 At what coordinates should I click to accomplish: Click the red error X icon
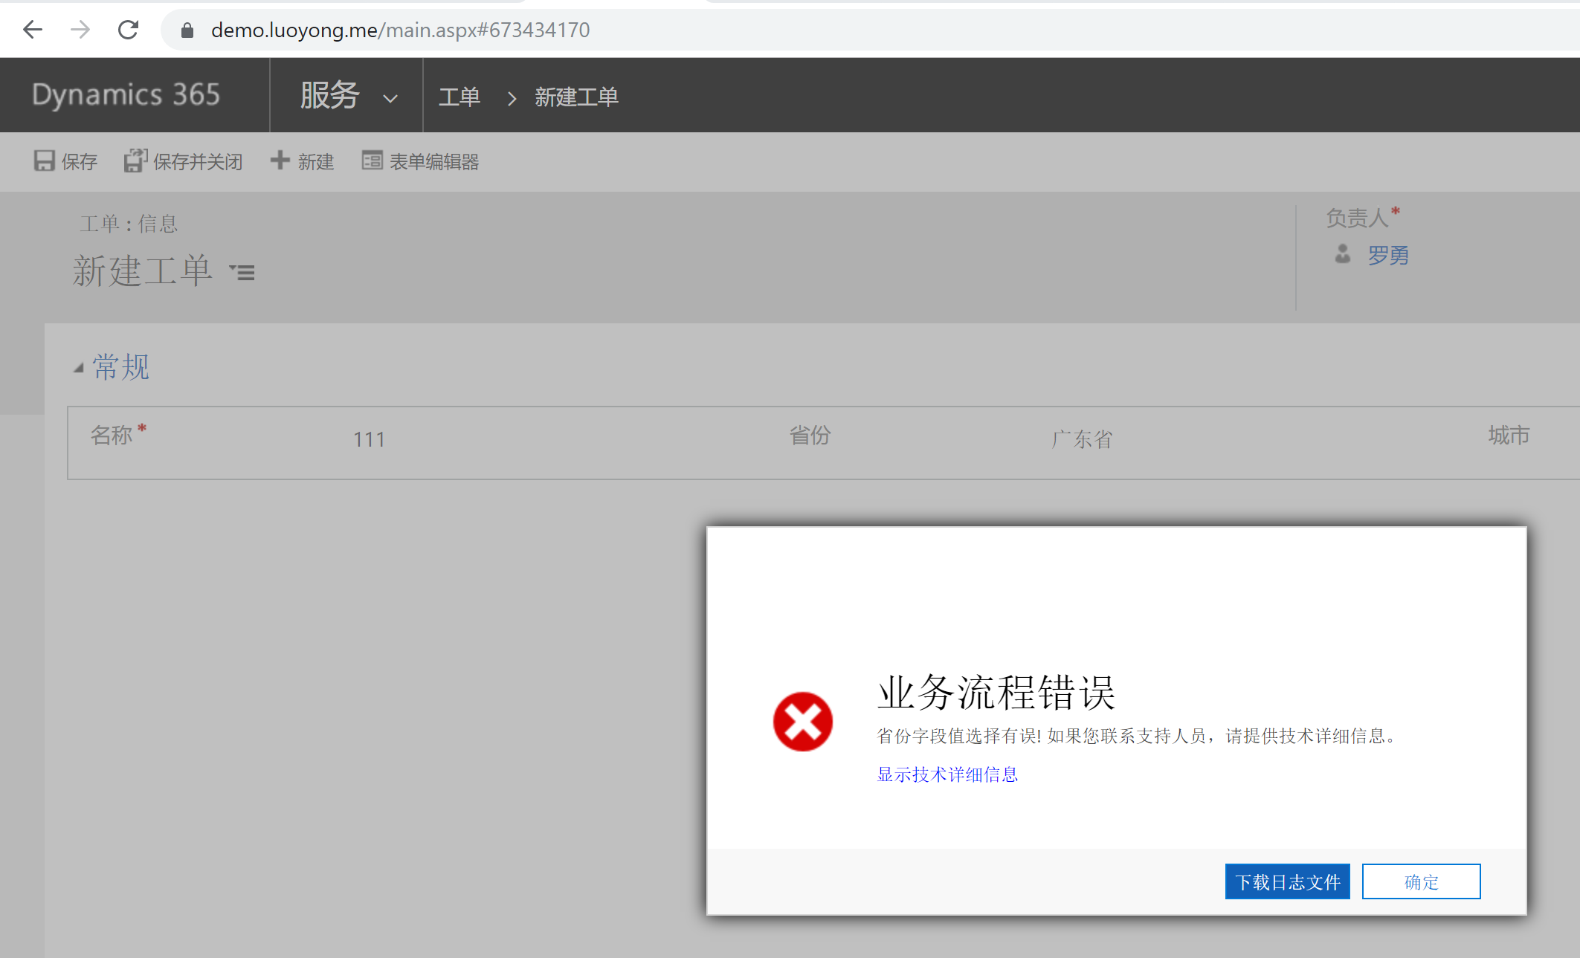pyautogui.click(x=803, y=722)
